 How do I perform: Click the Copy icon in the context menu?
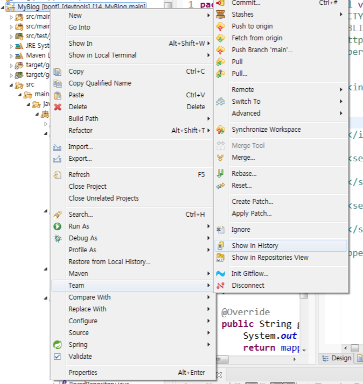(58, 72)
